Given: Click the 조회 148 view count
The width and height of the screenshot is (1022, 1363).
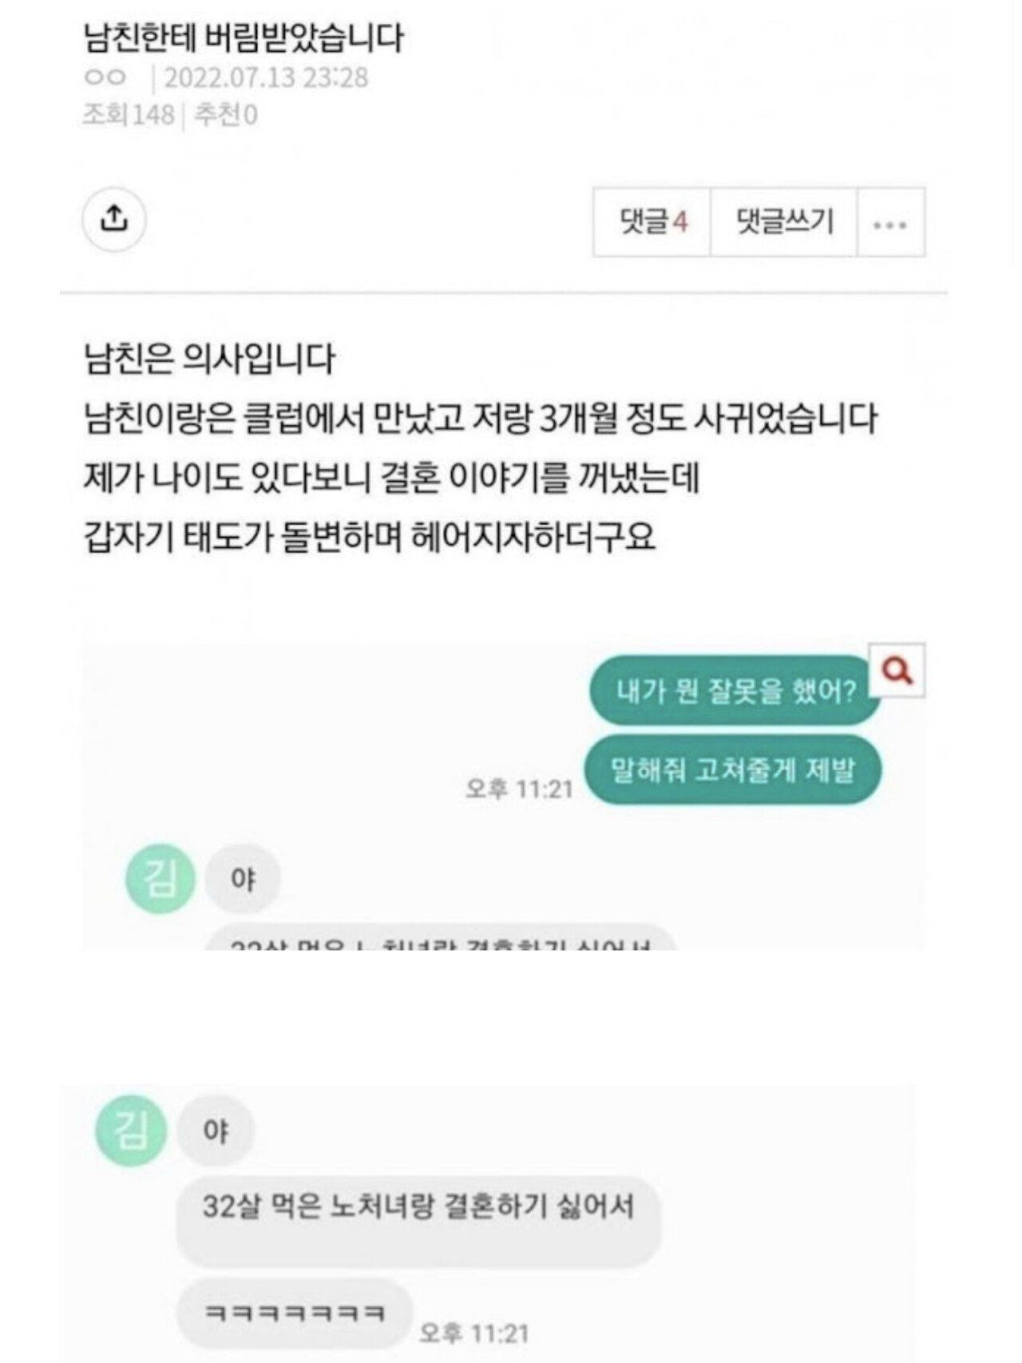Looking at the screenshot, I should tap(129, 116).
